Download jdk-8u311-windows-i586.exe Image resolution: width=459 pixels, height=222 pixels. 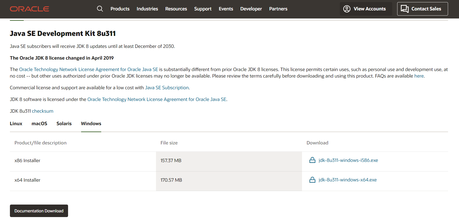pos(348,160)
